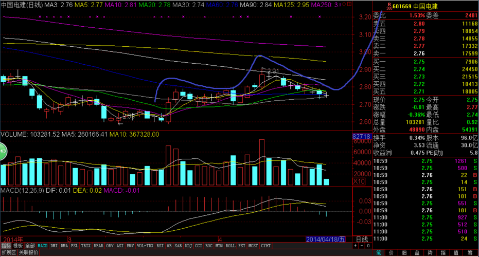Image resolution: width=479 pixels, height=257 pixels.
Task: Click the red window-layout icon atop chart
Action: (349, 4)
